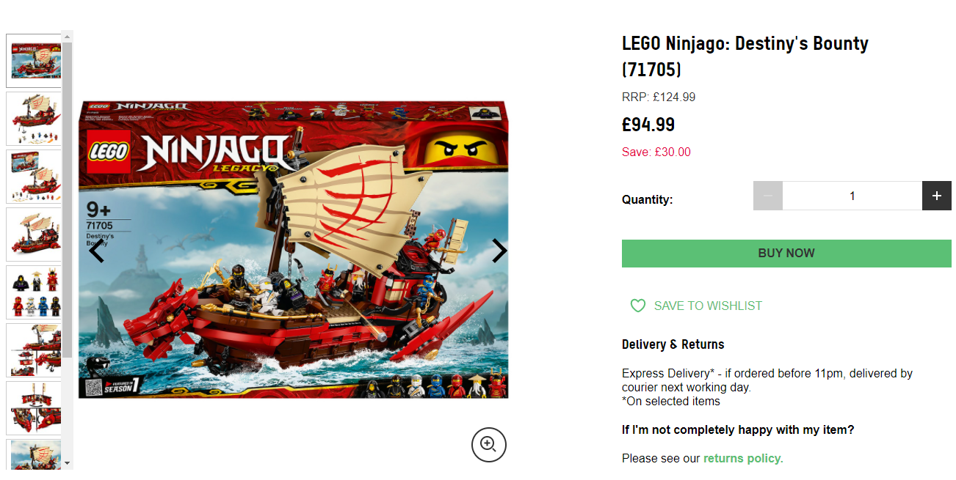Click thumbnail list scroll-down arrow
This screenshot has width=956, height=480.
(68, 463)
